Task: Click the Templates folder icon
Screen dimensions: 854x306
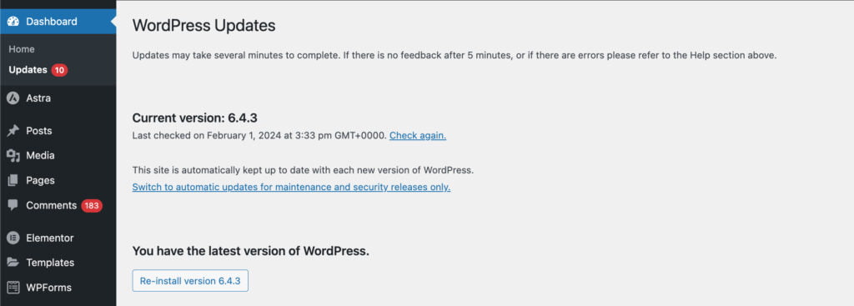Action: pyautogui.click(x=13, y=263)
